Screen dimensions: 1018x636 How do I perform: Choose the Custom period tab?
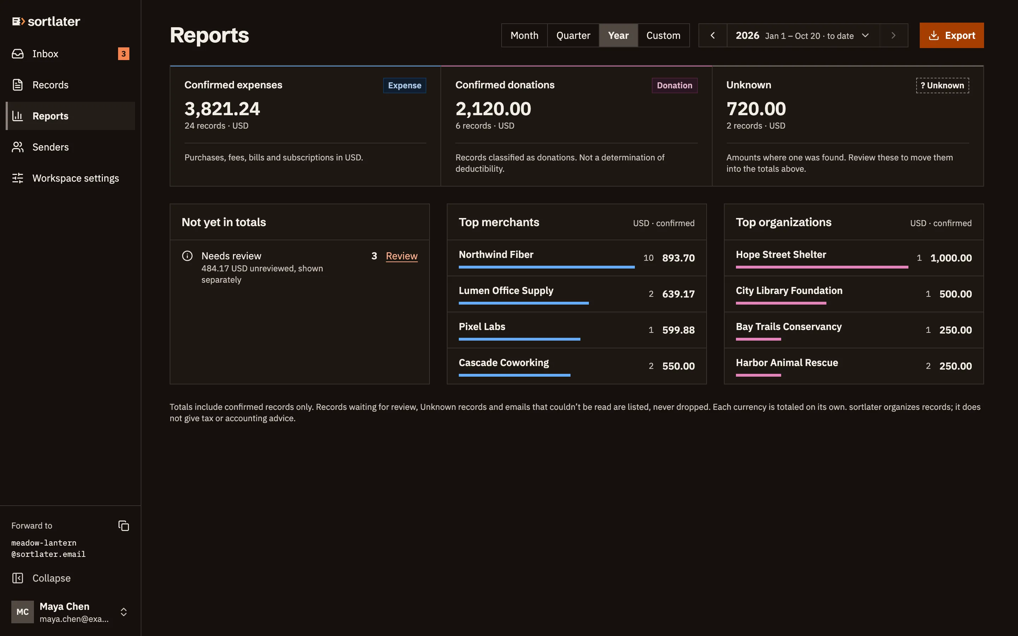pos(663,35)
